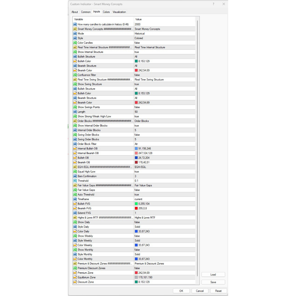
Task: Click the icon beside the 'Mode' variable
Action: (x=75, y=34)
